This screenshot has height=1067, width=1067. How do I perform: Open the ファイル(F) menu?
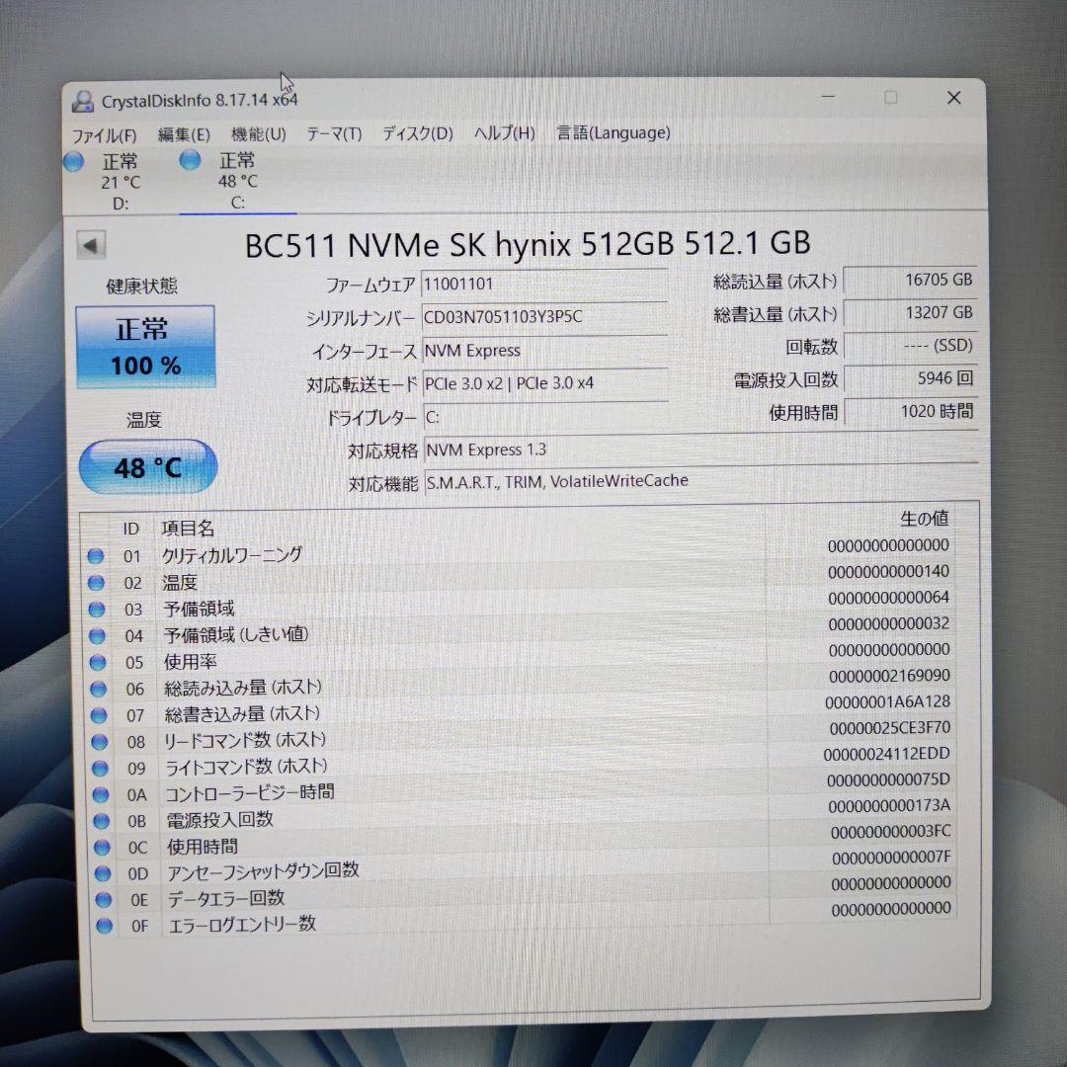[x=104, y=135]
